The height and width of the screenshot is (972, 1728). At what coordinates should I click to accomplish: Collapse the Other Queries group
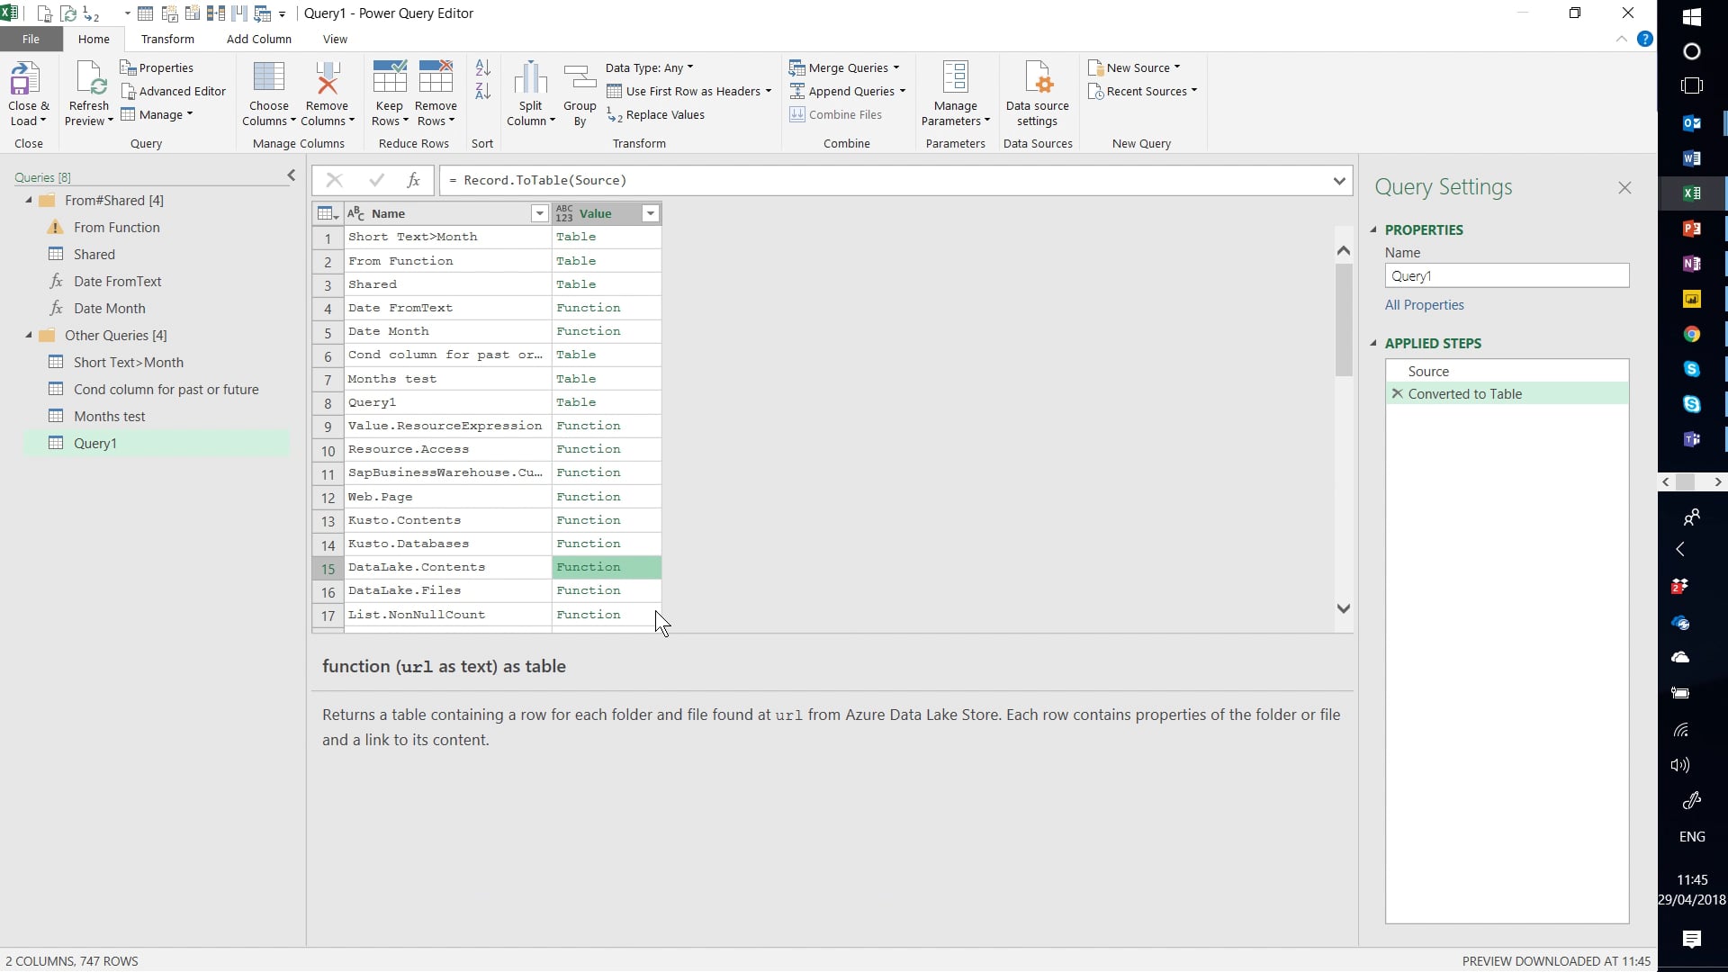click(x=29, y=335)
